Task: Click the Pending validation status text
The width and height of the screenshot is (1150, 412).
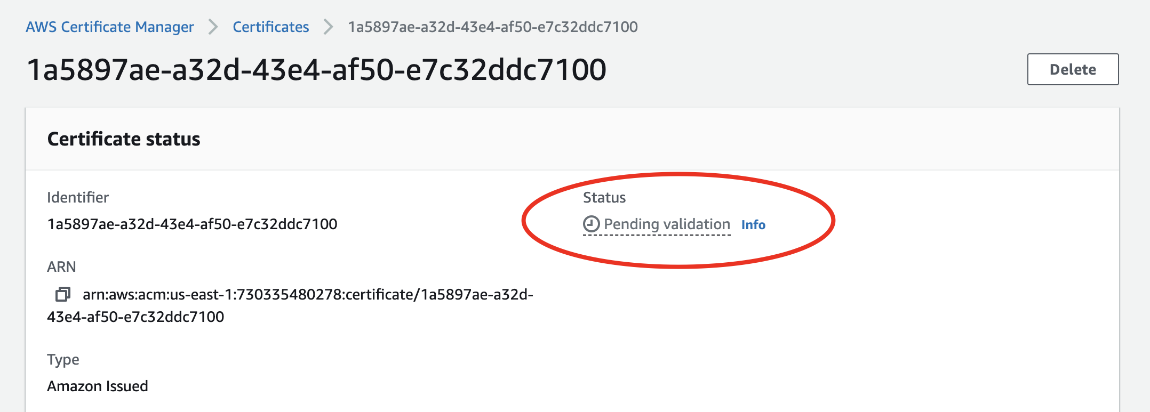Action: (x=667, y=224)
